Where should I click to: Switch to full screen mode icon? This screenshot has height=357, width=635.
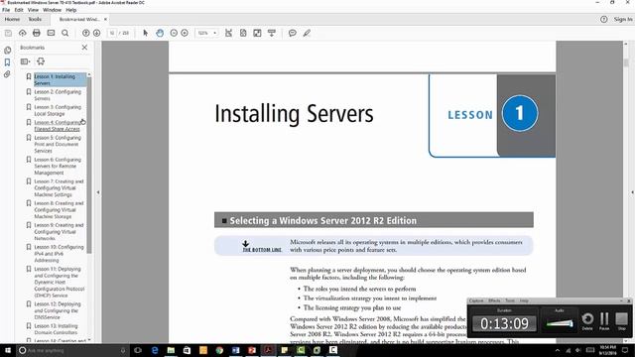click(257, 33)
